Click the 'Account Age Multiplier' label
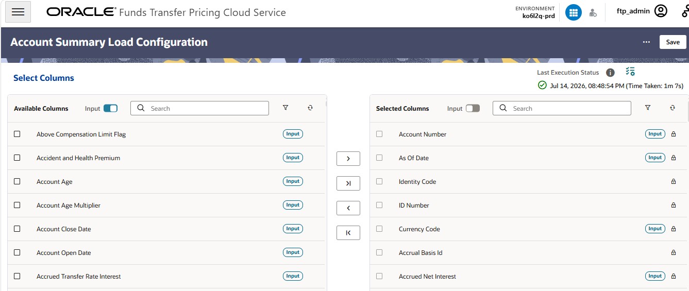Screen dimensions: 689x291 click(x=69, y=206)
